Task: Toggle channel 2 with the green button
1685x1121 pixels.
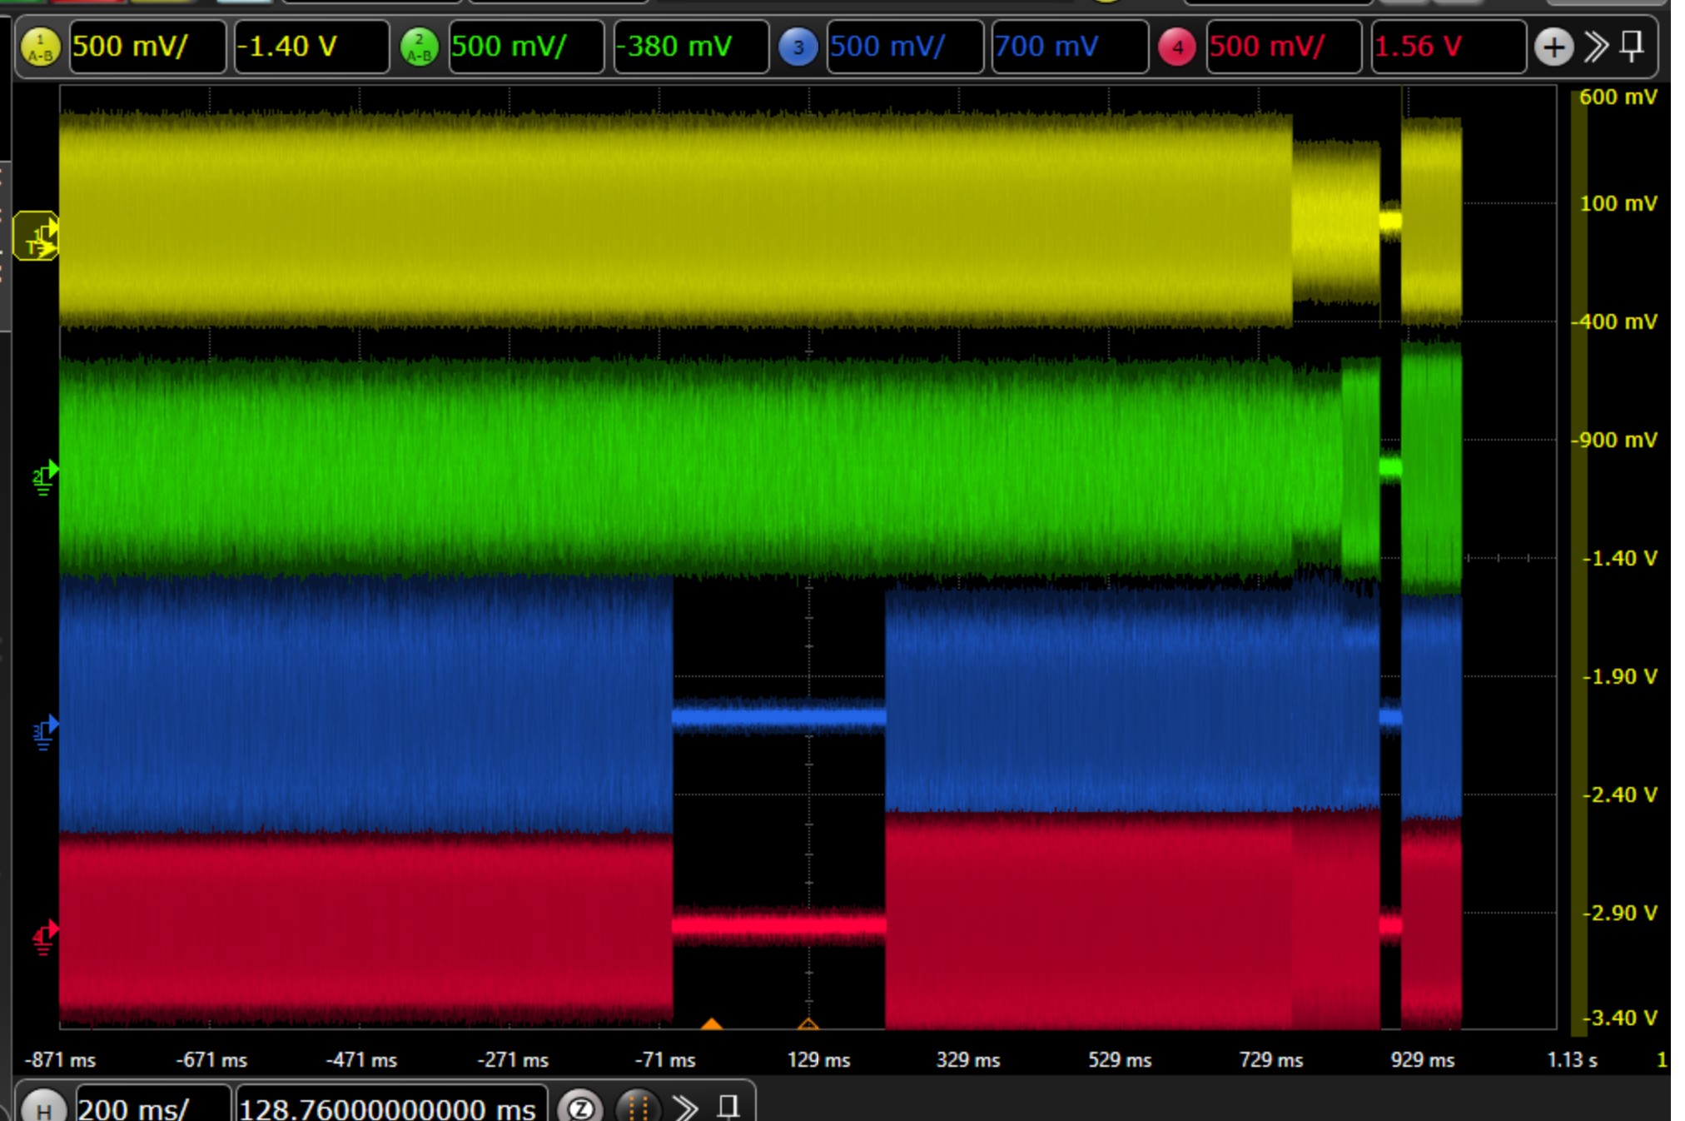Action: [420, 47]
